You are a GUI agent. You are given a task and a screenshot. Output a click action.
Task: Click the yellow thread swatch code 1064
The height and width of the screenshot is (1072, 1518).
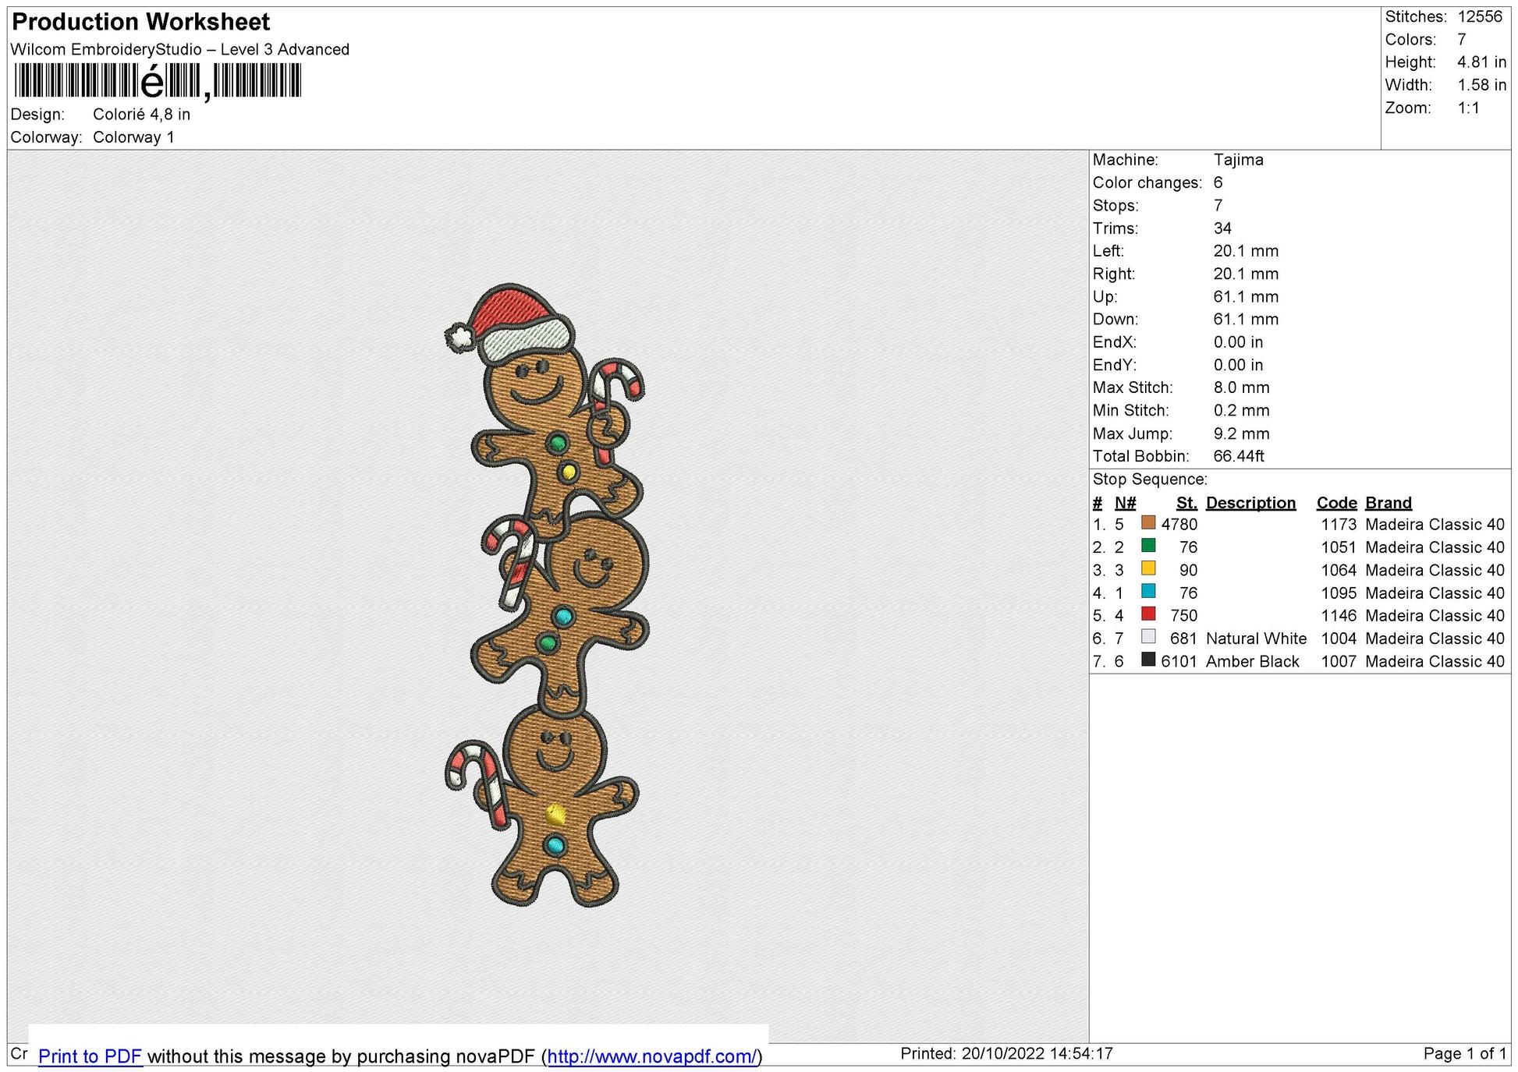tap(1148, 568)
